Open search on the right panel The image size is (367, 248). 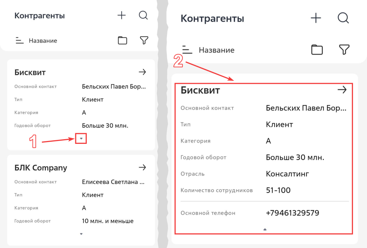click(343, 18)
